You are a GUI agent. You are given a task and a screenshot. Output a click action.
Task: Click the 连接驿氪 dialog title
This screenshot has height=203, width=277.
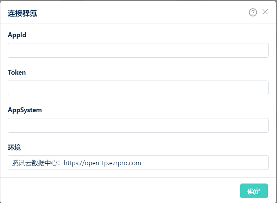point(22,14)
